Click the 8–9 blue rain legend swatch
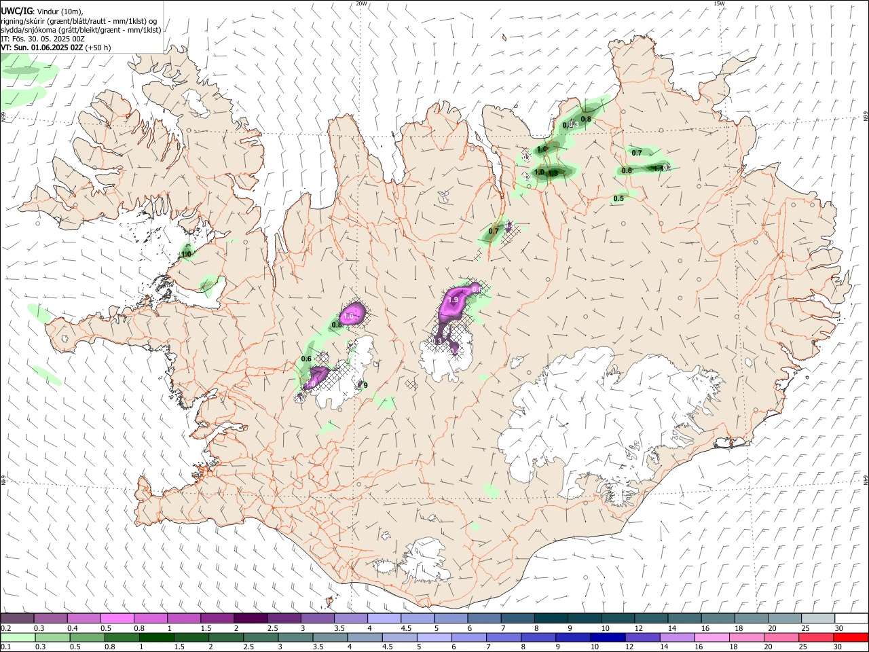This screenshot has height=652, width=869. [x=538, y=637]
